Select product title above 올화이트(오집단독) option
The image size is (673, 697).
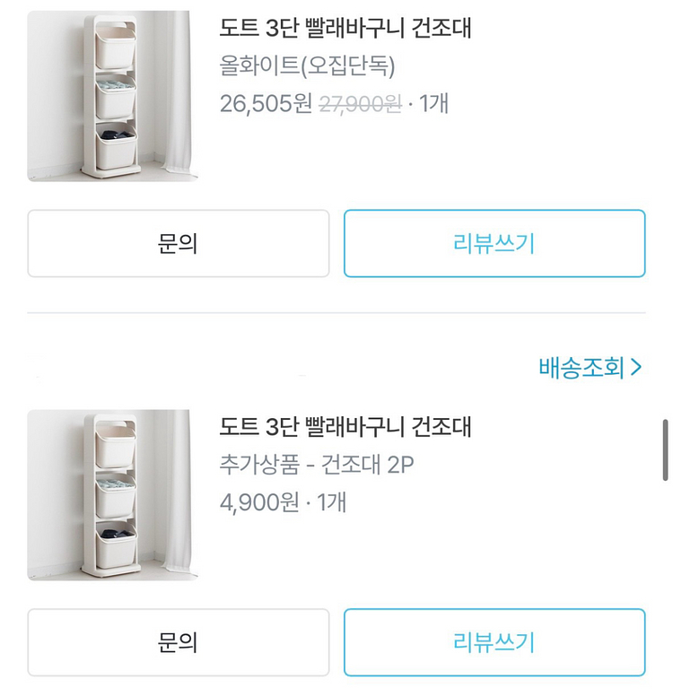point(345,28)
